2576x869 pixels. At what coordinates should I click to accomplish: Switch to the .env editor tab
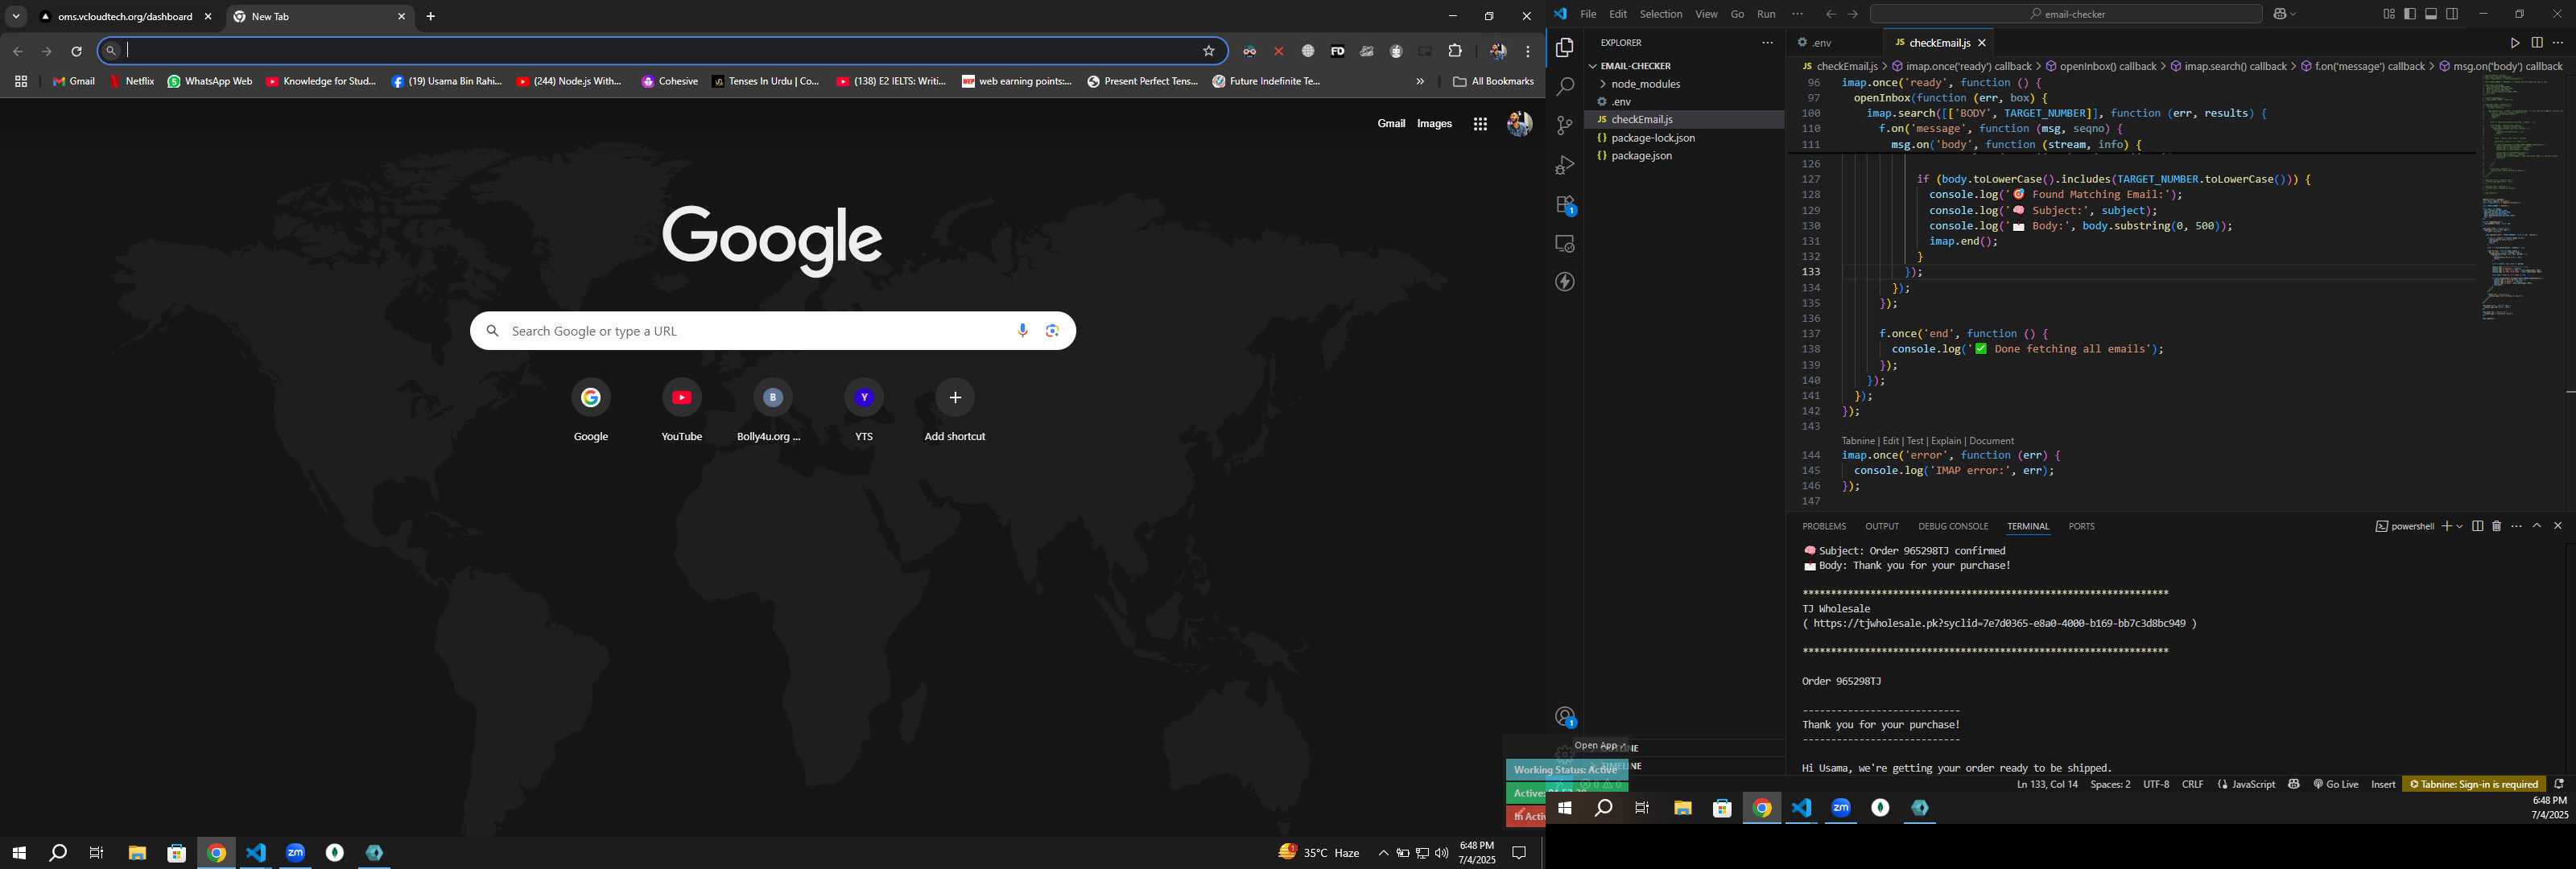click(x=1822, y=43)
